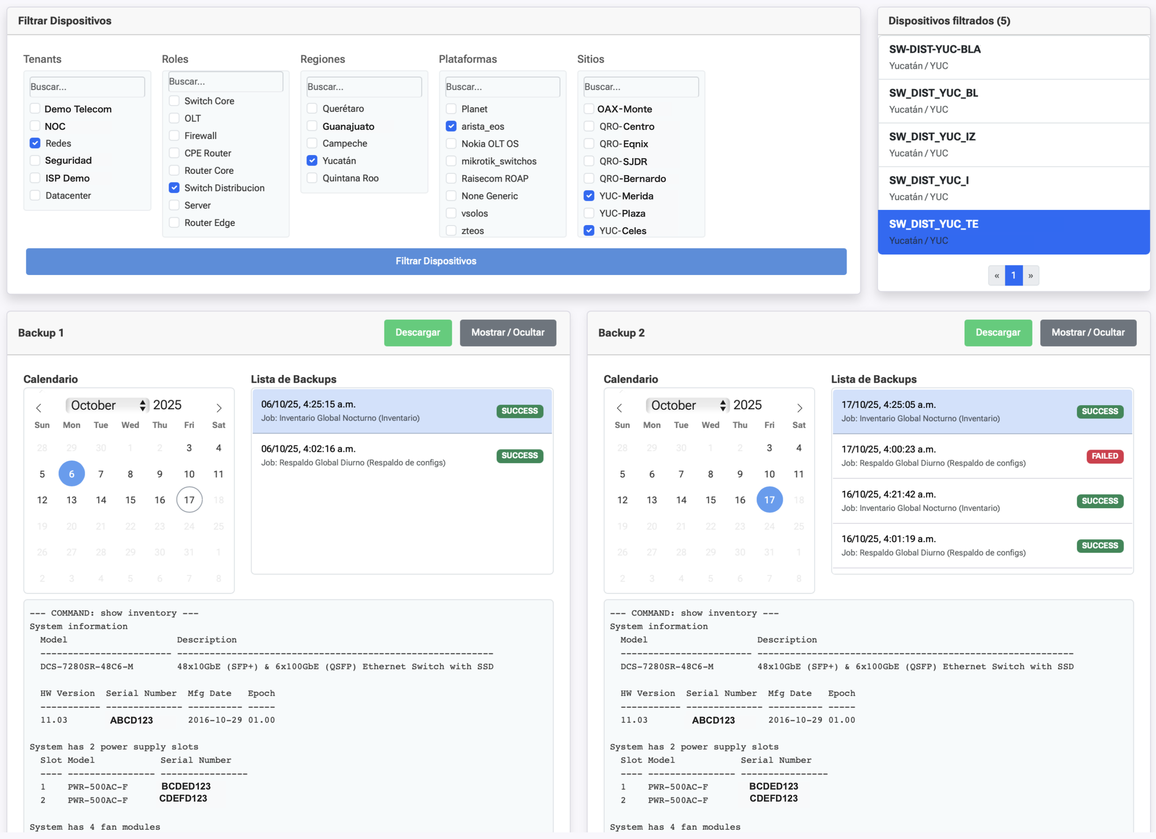1156x839 pixels.
Task: Pick October 16 in Backup 2 calendar
Action: 740,500
